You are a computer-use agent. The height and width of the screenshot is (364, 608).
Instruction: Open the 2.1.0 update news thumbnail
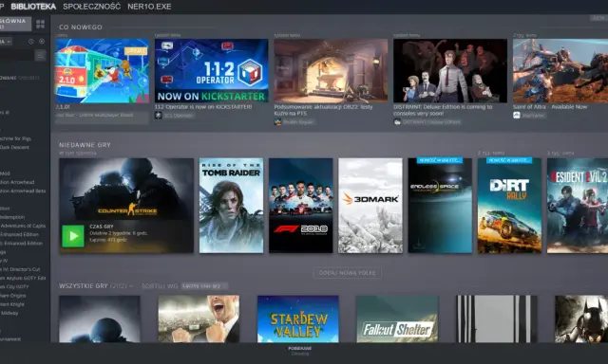102,71
